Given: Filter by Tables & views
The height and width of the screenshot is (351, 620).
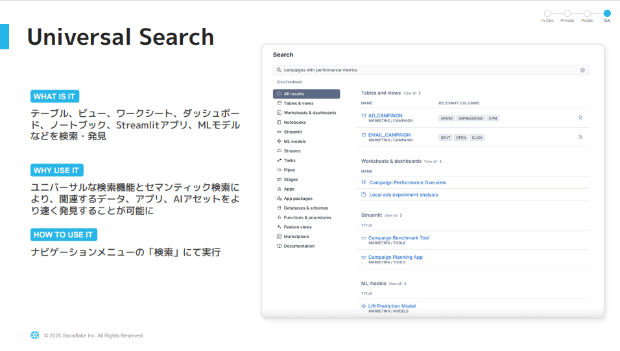Looking at the screenshot, I should tap(298, 103).
